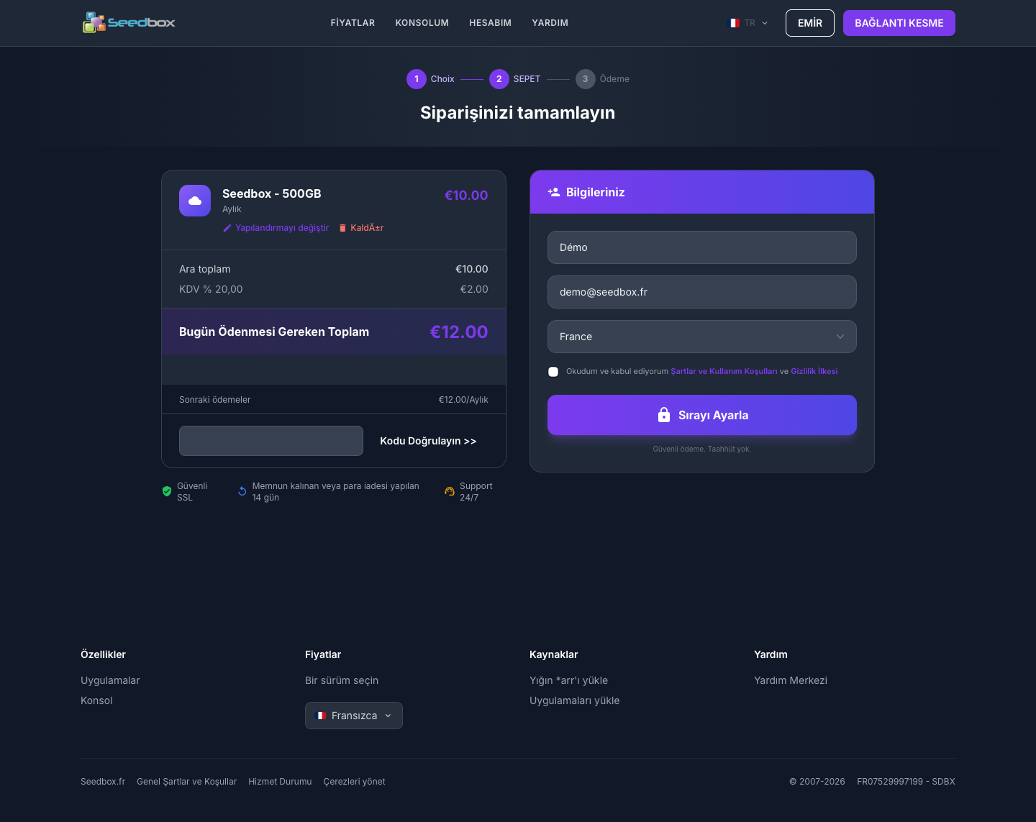
Task: Click the €12.00 total due today amount
Action: [x=459, y=332]
